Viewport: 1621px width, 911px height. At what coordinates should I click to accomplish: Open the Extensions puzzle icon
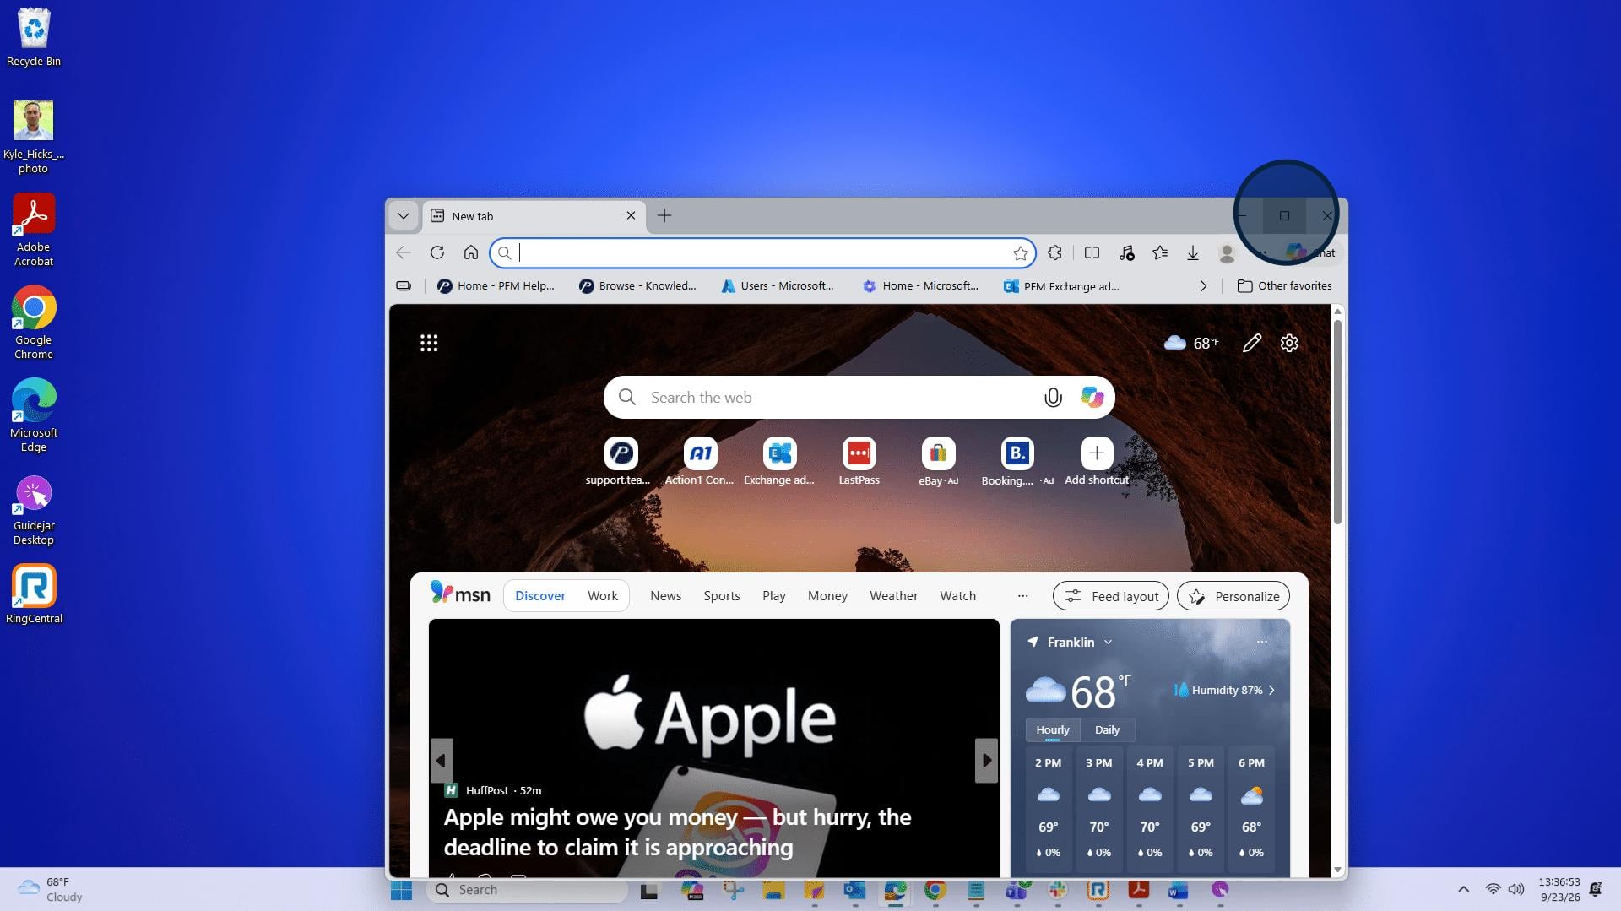(x=1054, y=252)
